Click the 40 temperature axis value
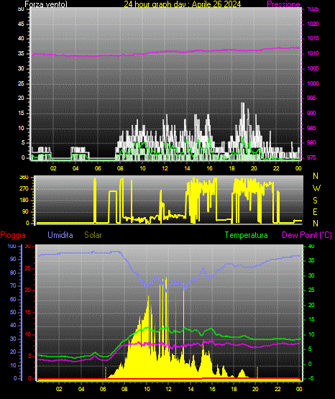 tap(311, 246)
